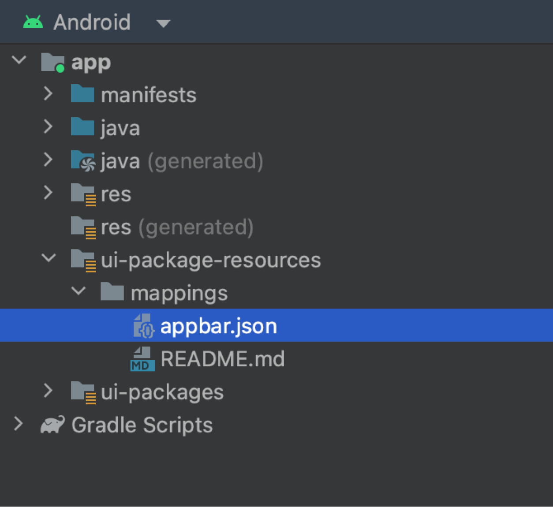Image resolution: width=553 pixels, height=507 pixels.
Task: Click the ui-packages folder icon
Action: pyautogui.click(x=83, y=392)
